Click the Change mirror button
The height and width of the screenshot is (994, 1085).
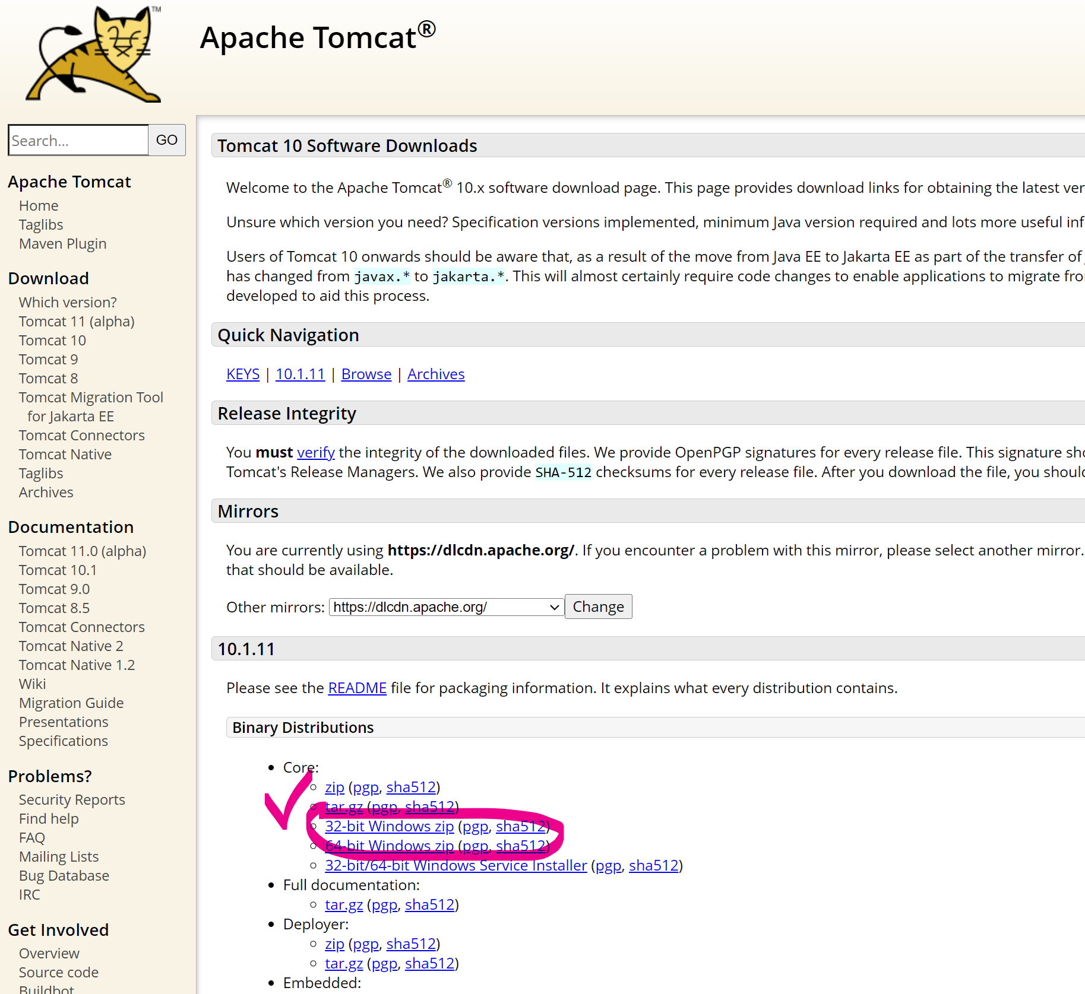click(x=598, y=606)
